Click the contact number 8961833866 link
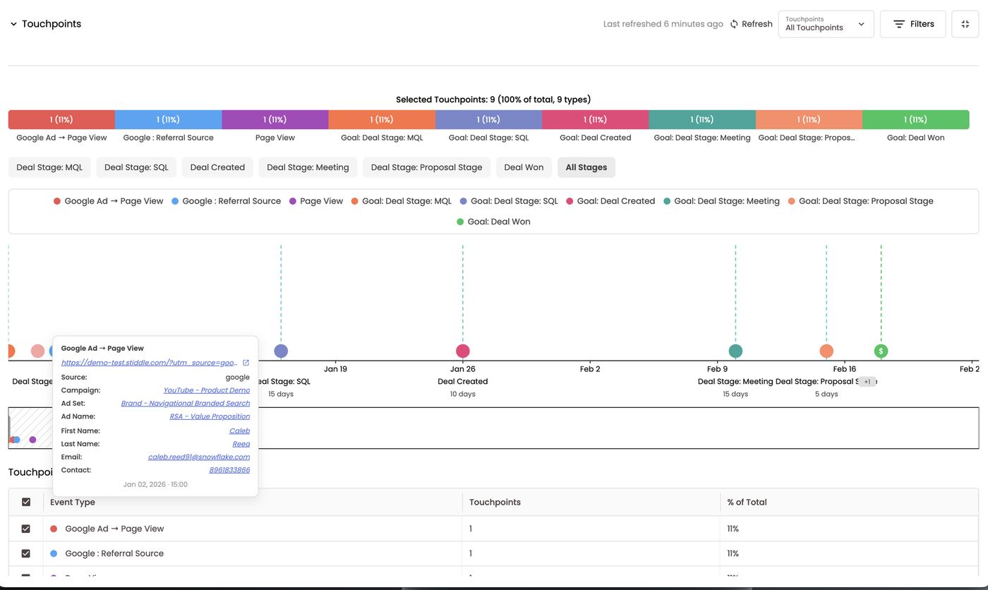The image size is (988, 590). (229, 470)
